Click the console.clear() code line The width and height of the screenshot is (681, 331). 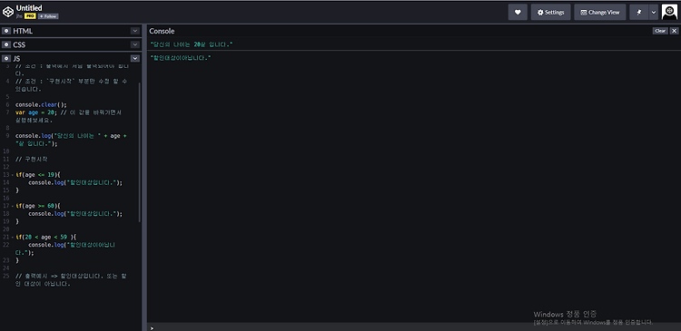tap(41, 104)
